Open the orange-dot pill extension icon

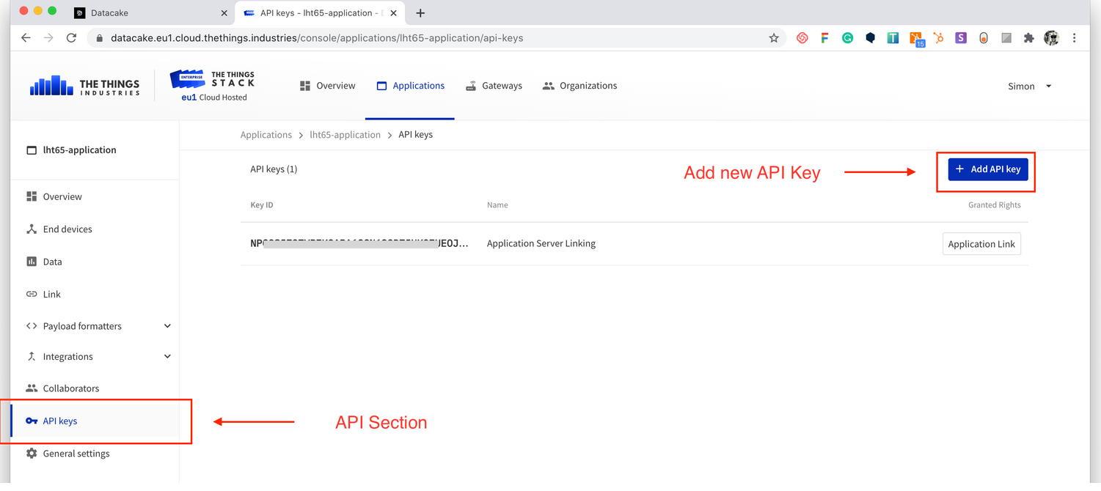[x=984, y=38]
